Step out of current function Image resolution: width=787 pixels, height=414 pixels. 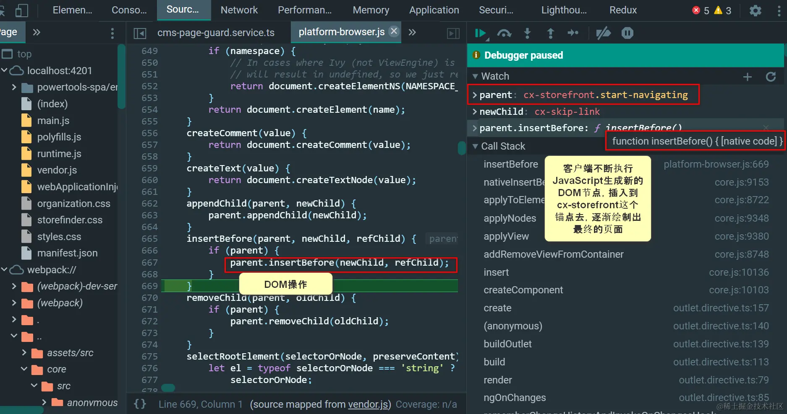click(550, 33)
